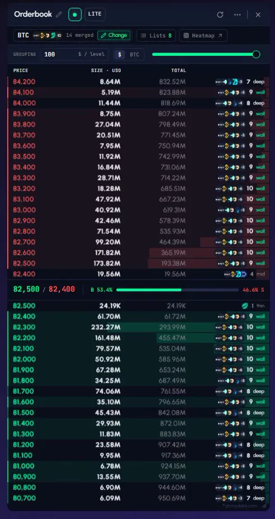Screen dimensions: 275x519
Task: Click exchange icons in the 83,800 ask row
Action: (x=231, y=125)
